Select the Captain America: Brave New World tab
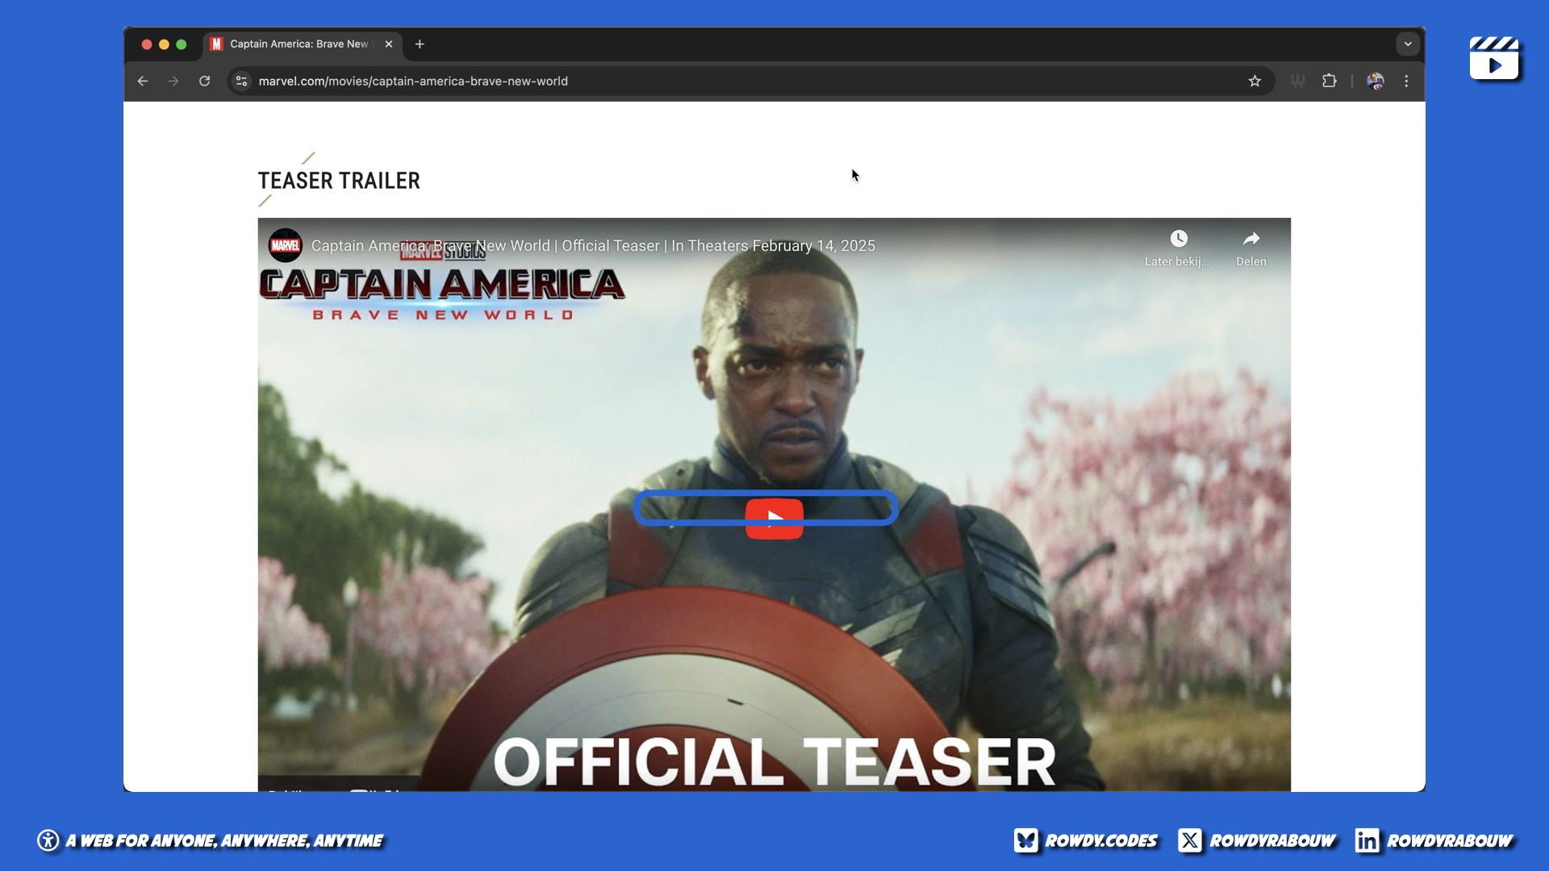The width and height of the screenshot is (1549, 871). [299, 44]
